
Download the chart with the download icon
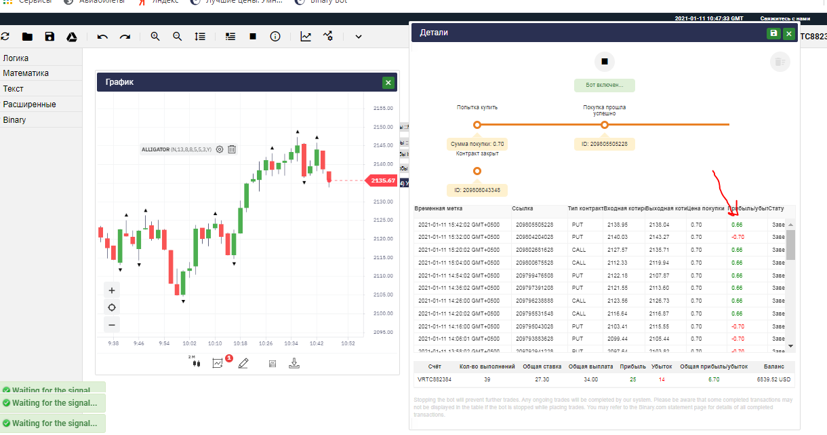(294, 363)
